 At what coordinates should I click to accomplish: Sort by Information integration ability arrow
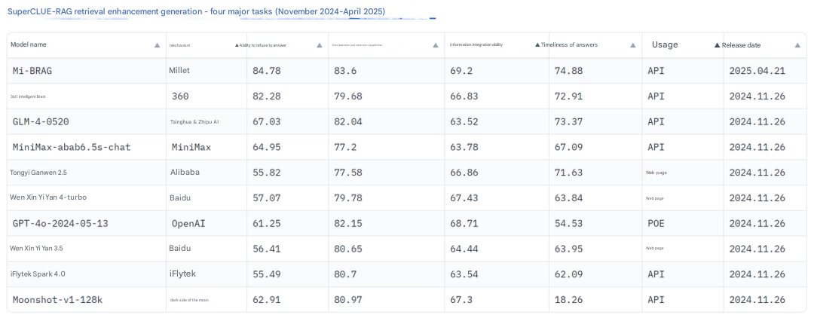coord(537,45)
